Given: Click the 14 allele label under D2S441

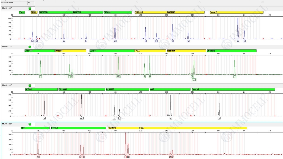Looking at the screenshot, I should point(44,118).
